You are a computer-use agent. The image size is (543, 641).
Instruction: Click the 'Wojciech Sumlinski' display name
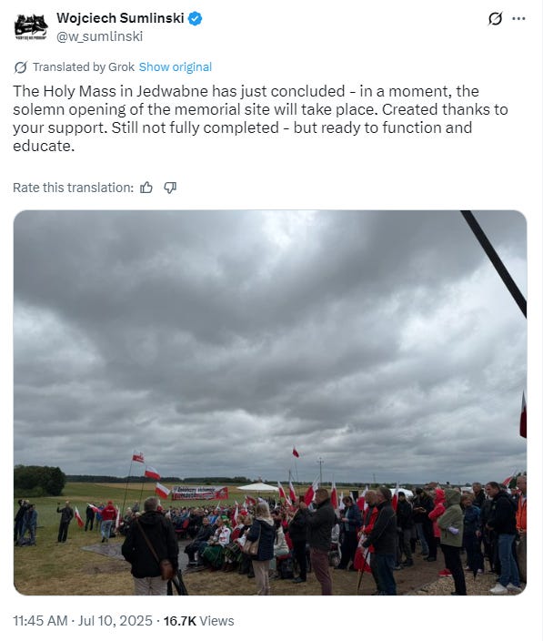click(x=120, y=18)
